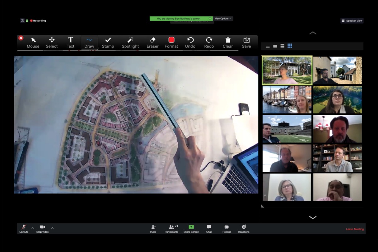Undo the last annotation
Viewport: 378px width, 252px height.
tap(190, 43)
